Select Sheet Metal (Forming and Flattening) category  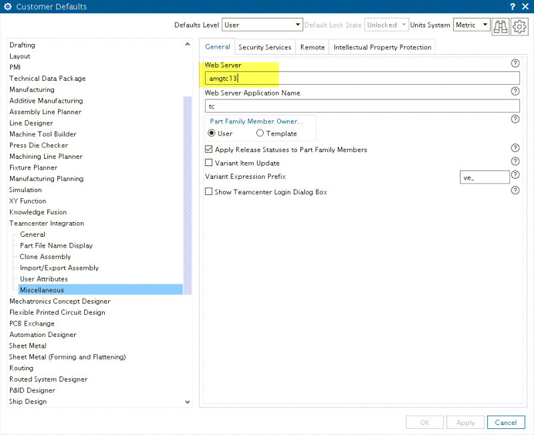pos(67,357)
